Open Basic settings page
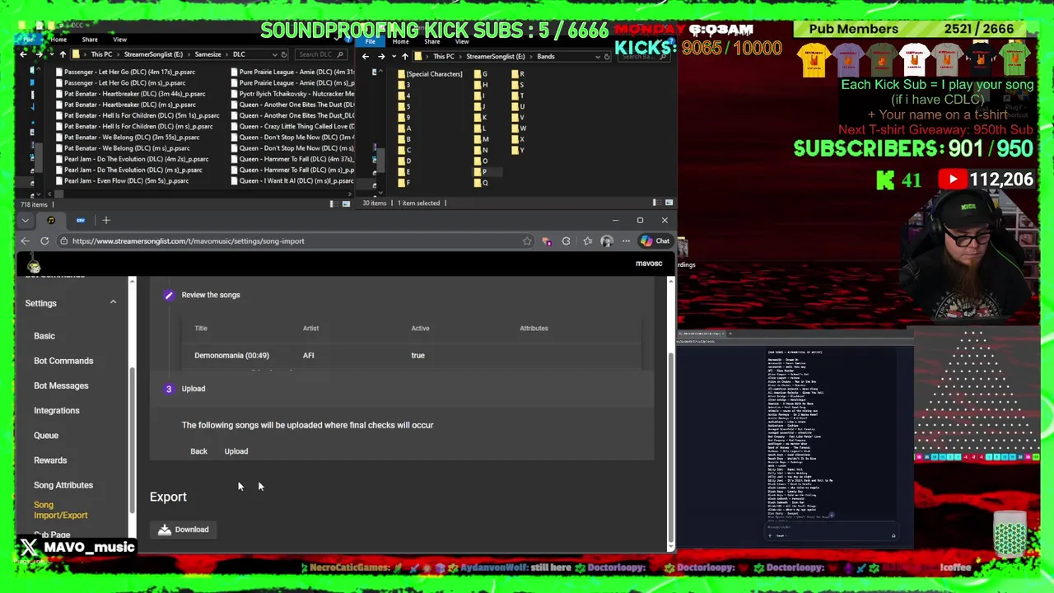The image size is (1054, 593). click(x=44, y=336)
